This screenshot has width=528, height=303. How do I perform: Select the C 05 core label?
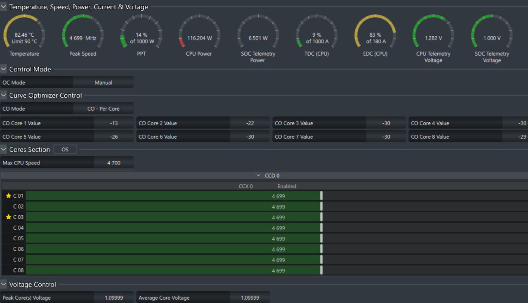click(x=19, y=239)
